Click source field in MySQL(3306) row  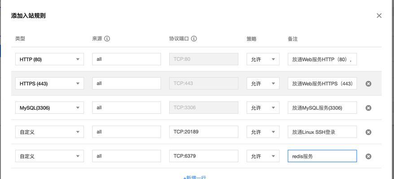click(127, 107)
